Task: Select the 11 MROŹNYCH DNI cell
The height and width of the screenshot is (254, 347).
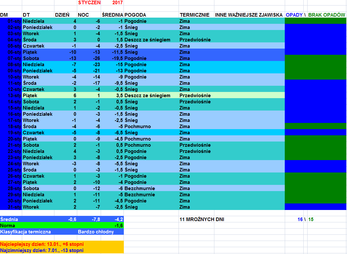Action: tap(202, 219)
